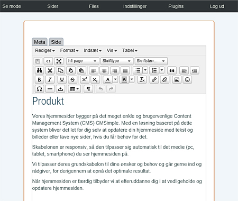Screen dimensions: 238x201
Task: Open bullet list style dropdown arrow
Action: click(x=145, y=70)
